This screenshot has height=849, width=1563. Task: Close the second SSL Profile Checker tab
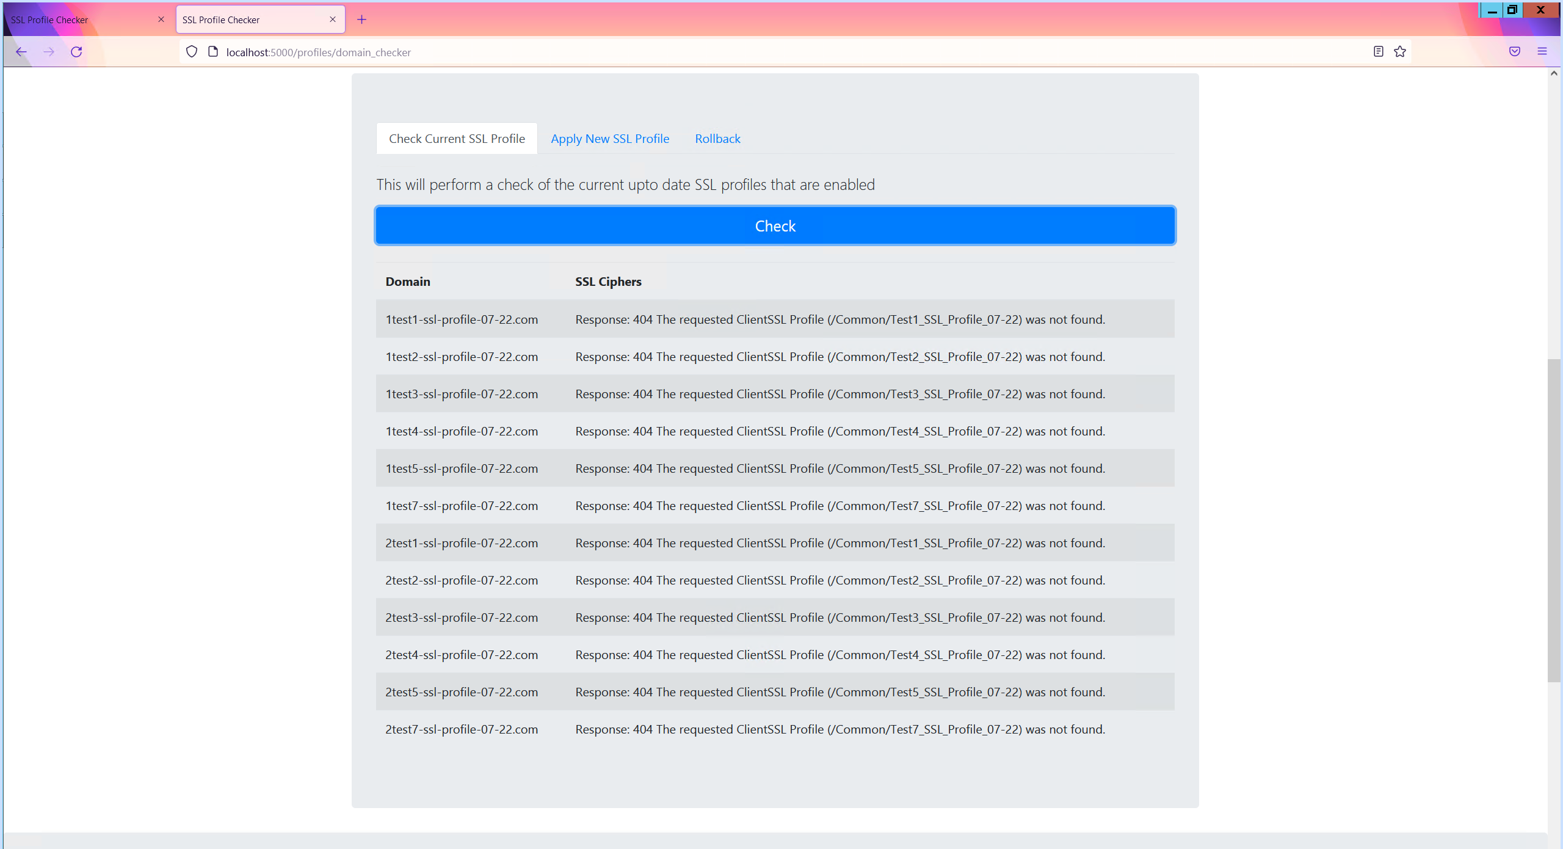[333, 20]
